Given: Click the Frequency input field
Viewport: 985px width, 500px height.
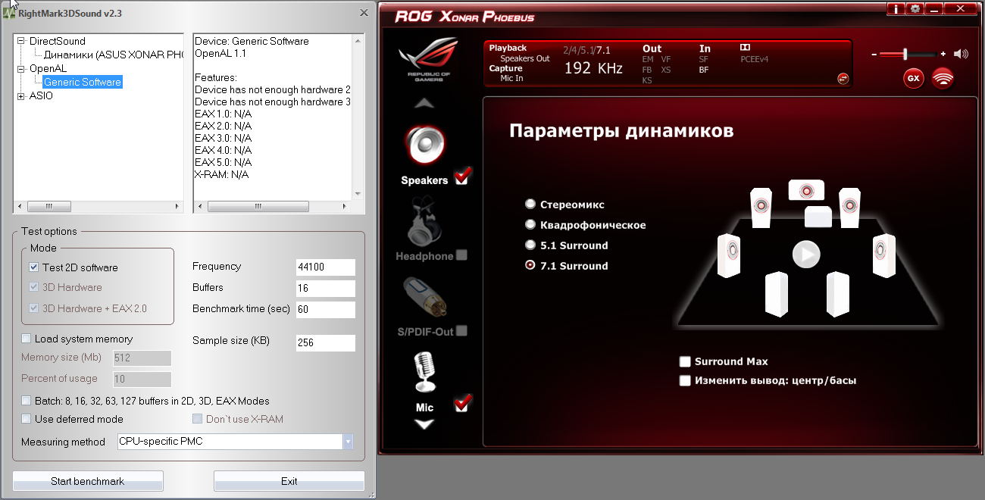Looking at the screenshot, I should coord(325,267).
